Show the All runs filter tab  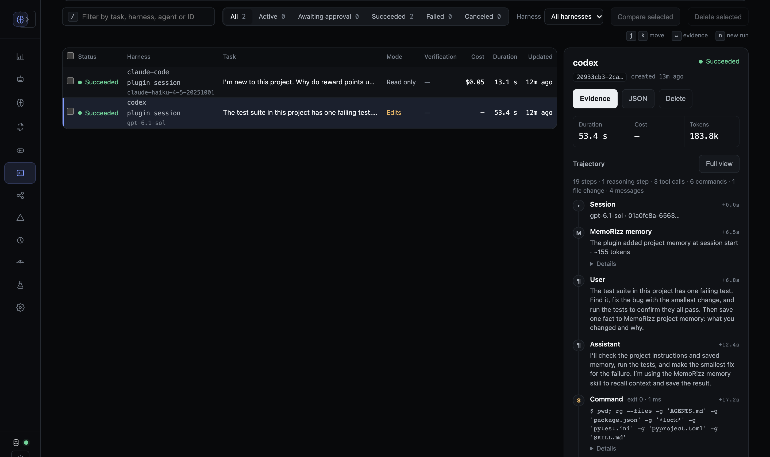coord(238,17)
